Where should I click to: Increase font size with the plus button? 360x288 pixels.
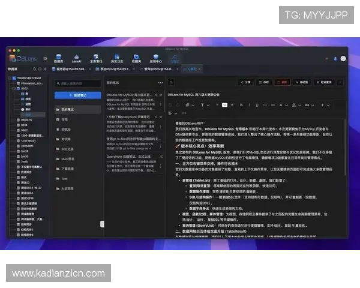point(232,105)
